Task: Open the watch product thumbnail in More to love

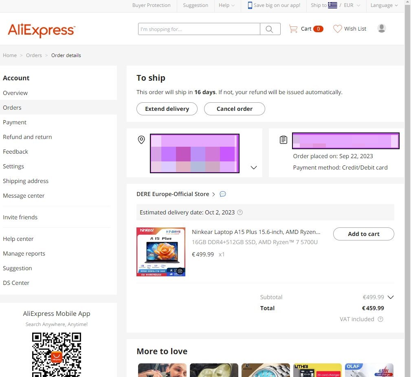Action: point(266,370)
